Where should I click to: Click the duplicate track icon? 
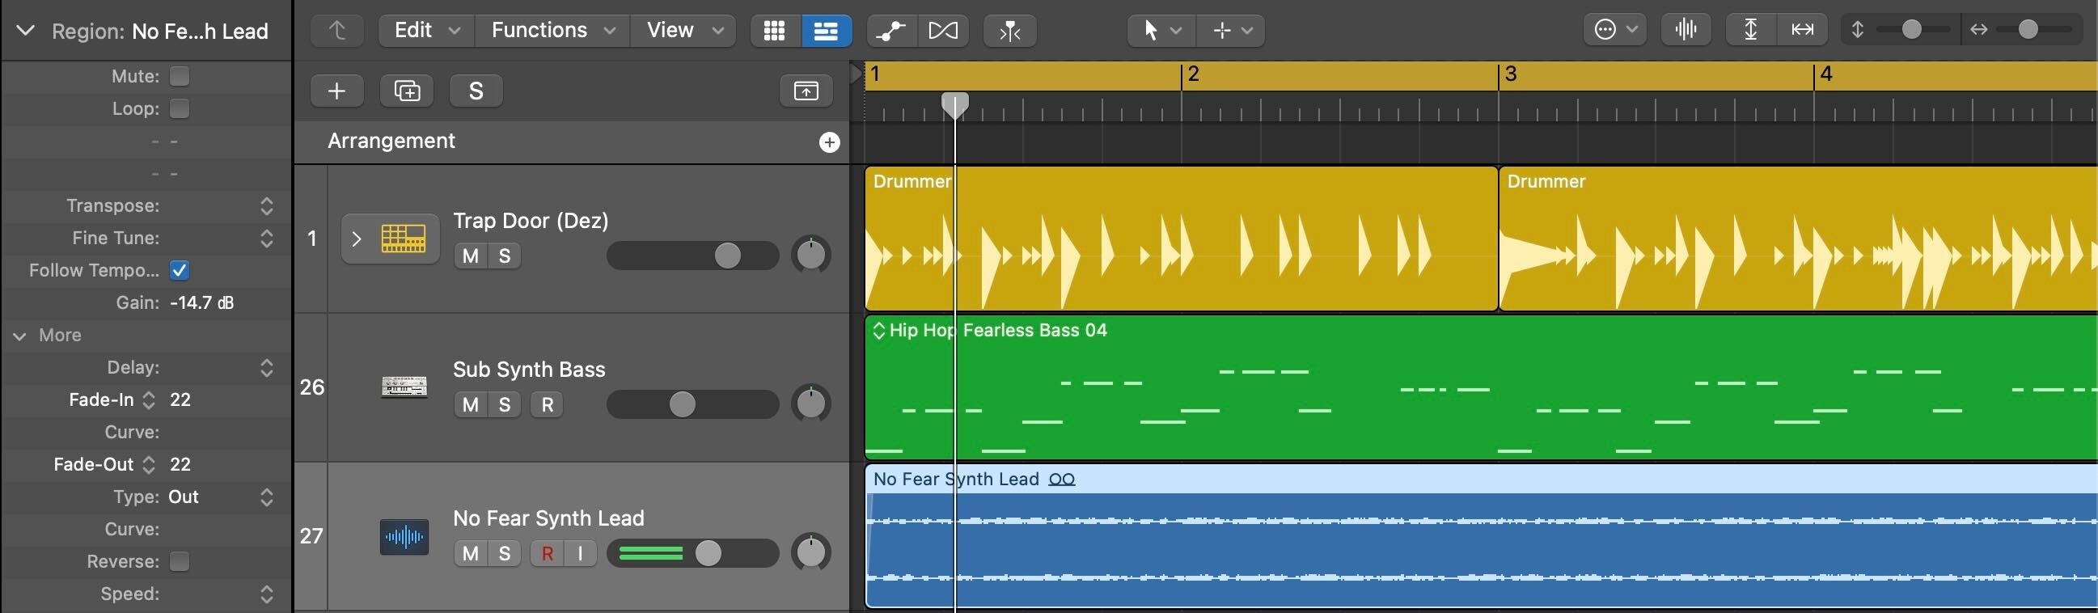click(x=406, y=91)
